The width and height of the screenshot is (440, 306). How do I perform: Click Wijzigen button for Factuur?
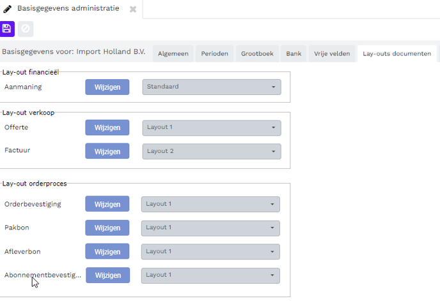(107, 151)
